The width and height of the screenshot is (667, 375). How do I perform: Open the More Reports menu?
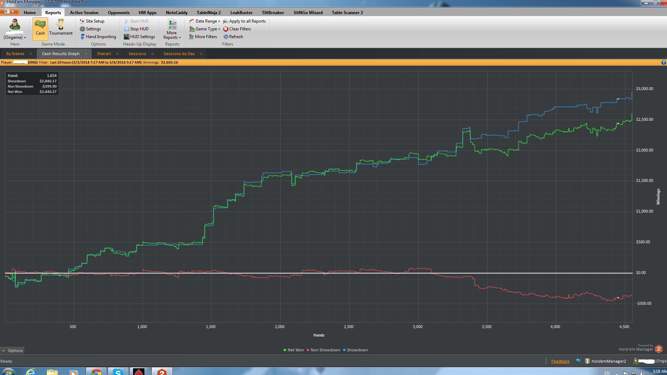[x=172, y=29]
